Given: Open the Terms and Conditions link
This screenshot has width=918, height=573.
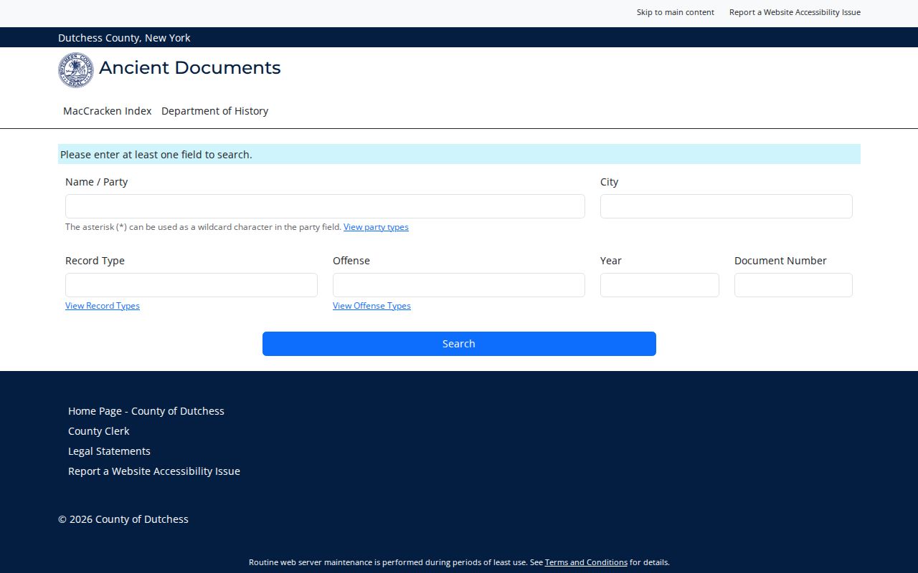Looking at the screenshot, I should click(x=586, y=562).
